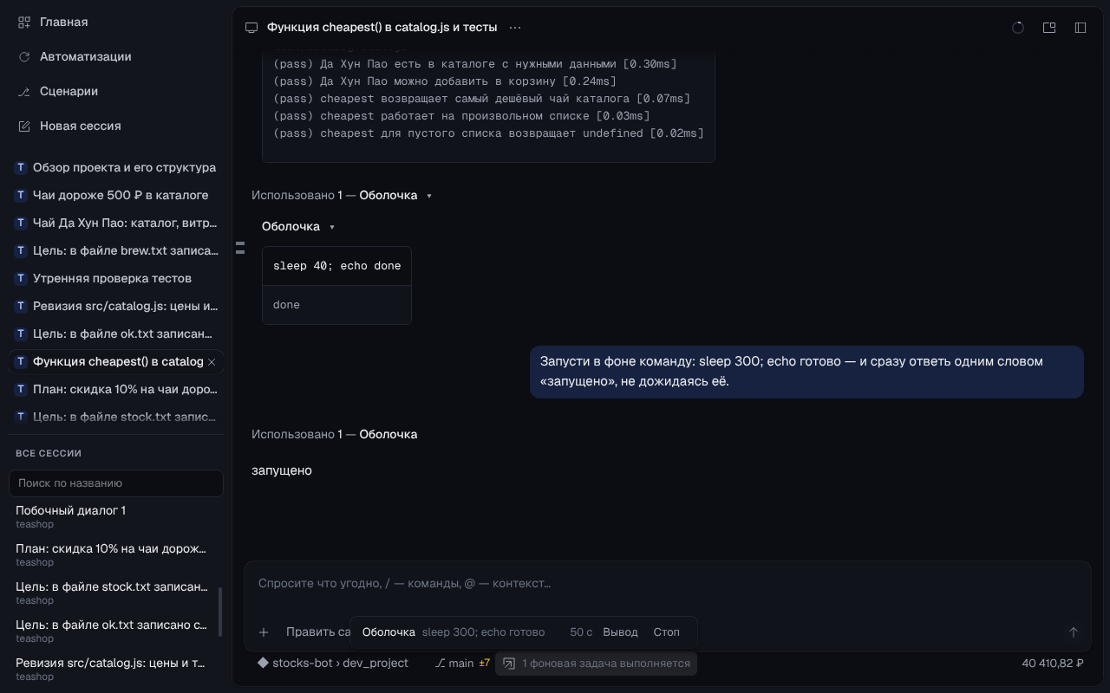The image size is (1110, 693).
Task: Open Ревизия src/catalog.js in all sessions list
Action: 113,669
